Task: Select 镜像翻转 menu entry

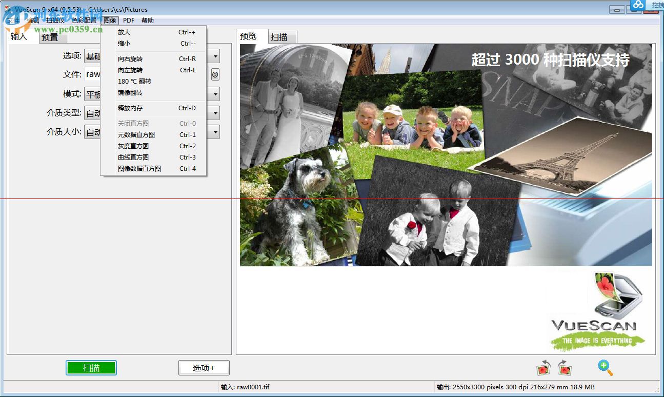Action: coord(154,93)
